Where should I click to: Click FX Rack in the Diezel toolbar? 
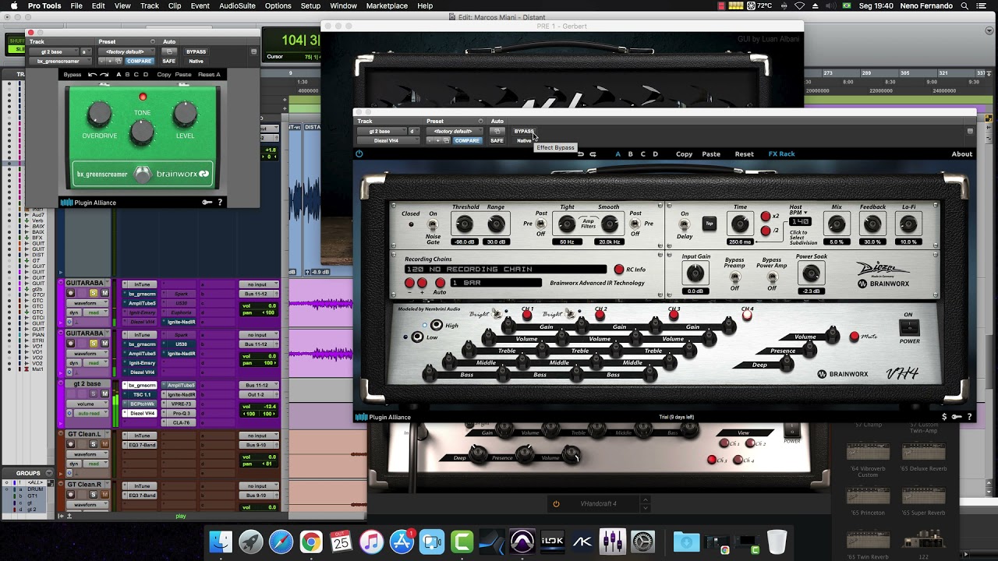[x=781, y=154]
